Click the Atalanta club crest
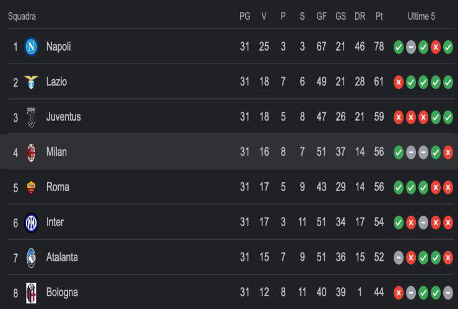This screenshot has width=458, height=309. 31,258
